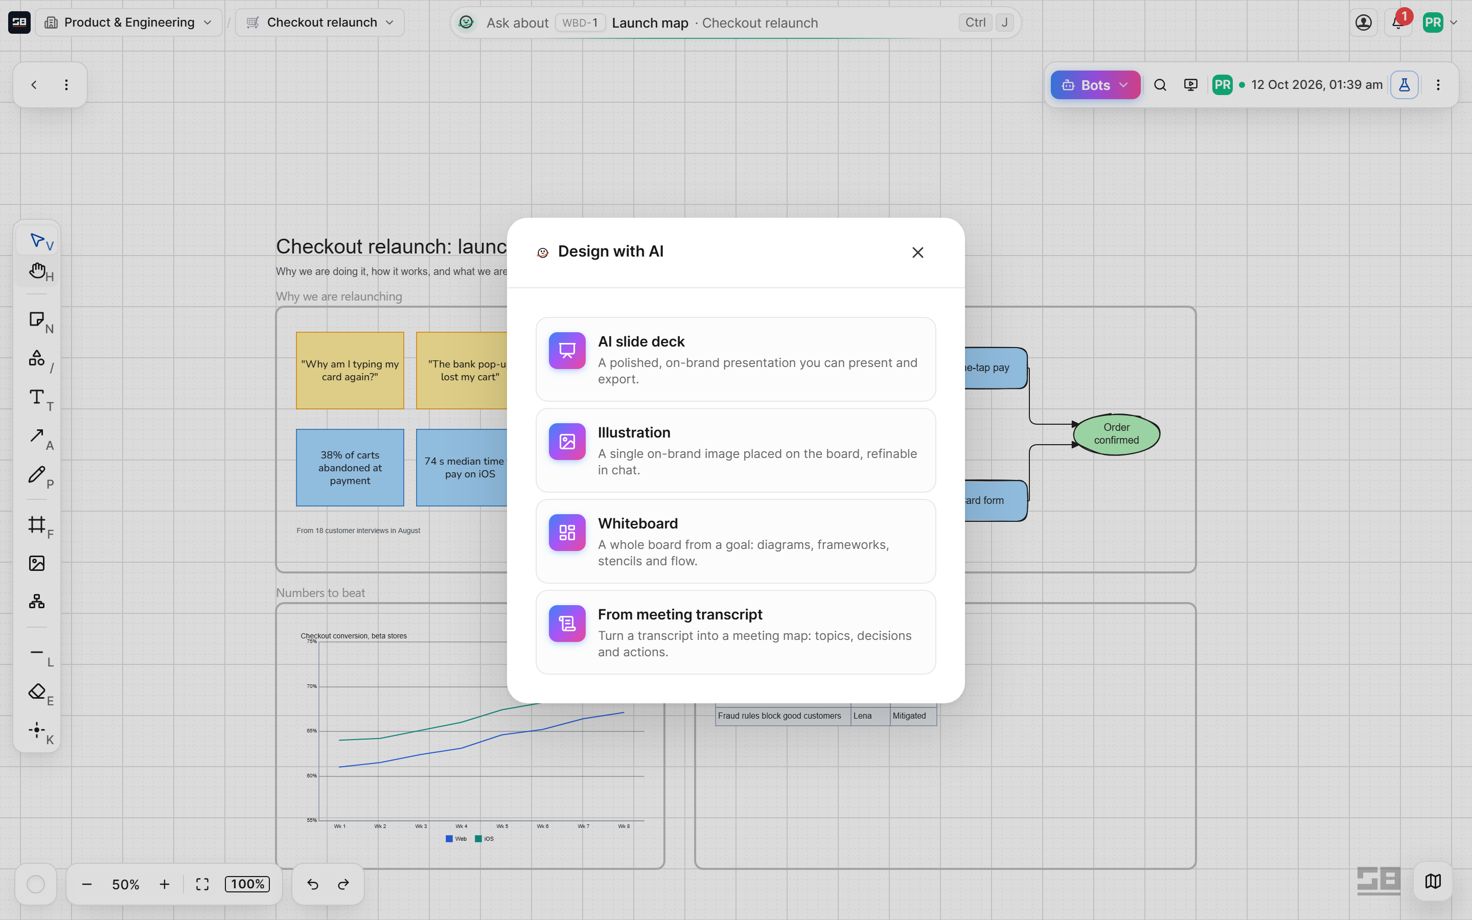The image size is (1472, 920).
Task: Open board options three-dot menu near back arrow
Action: (66, 85)
